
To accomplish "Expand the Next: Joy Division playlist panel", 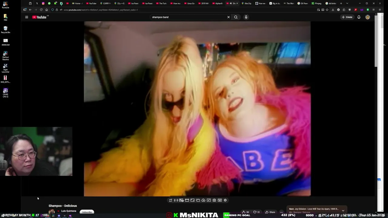I will (343, 210).
